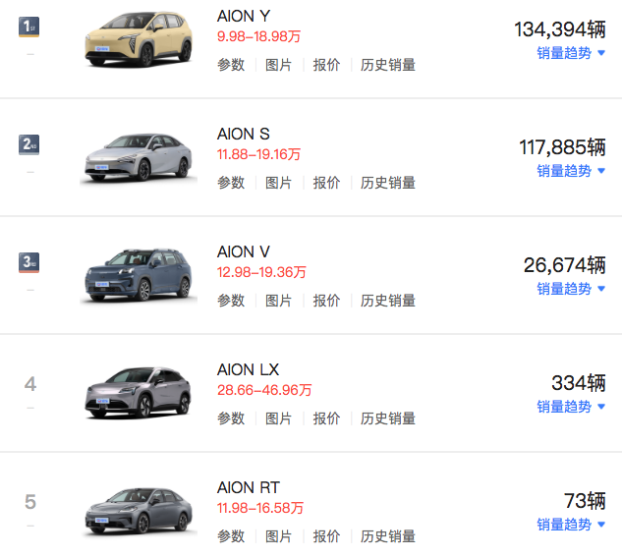The width and height of the screenshot is (622, 557).
Task: Open 报价 for AION V
Action: point(326,301)
